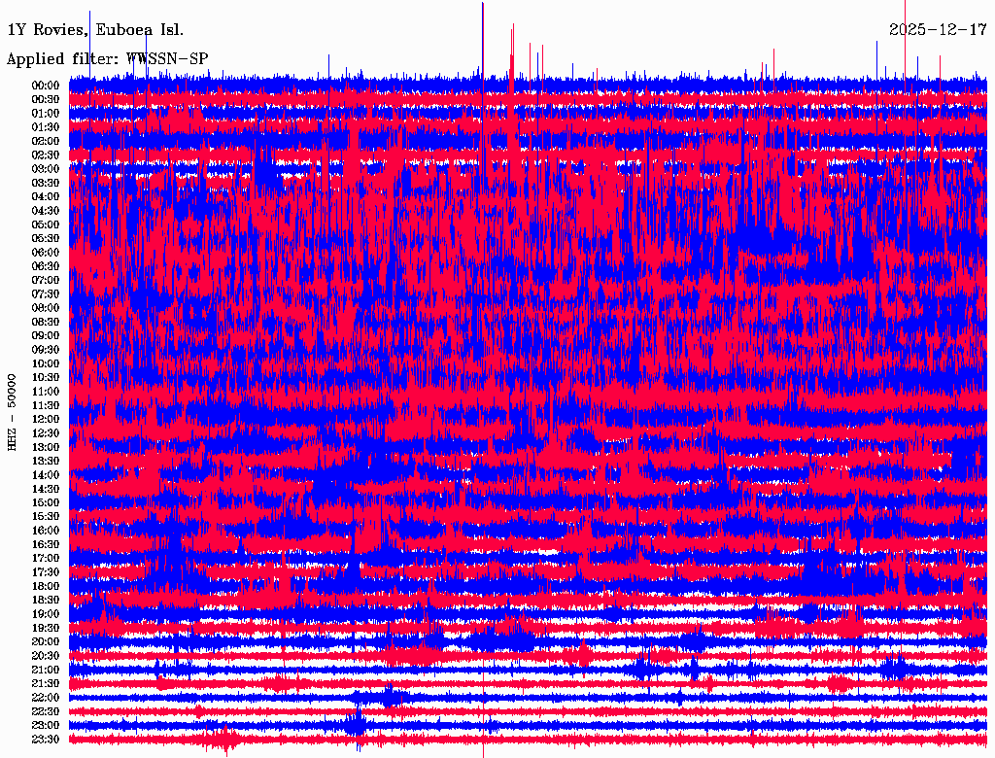Screen dimensions: 995x758
Task: Select the 07:00 time label
Action: [46, 280]
